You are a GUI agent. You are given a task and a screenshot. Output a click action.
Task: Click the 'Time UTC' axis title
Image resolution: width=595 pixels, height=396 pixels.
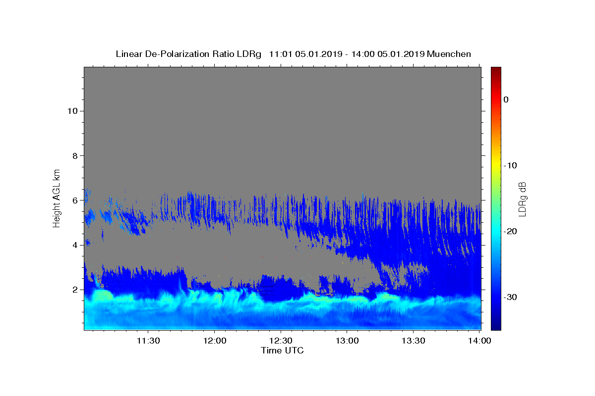(x=282, y=351)
